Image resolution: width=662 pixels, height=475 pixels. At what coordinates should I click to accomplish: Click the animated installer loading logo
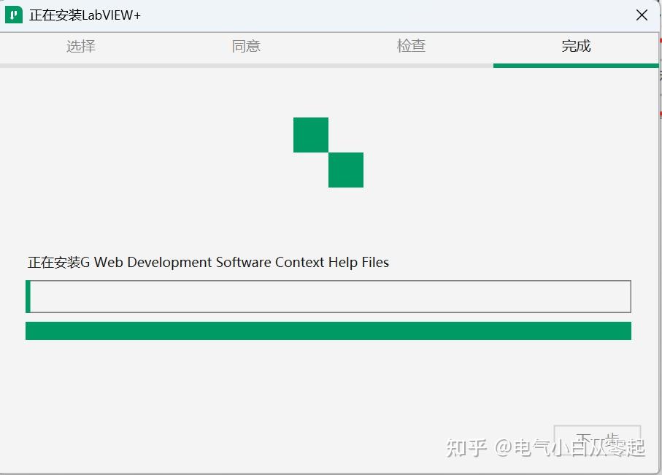coord(328,152)
